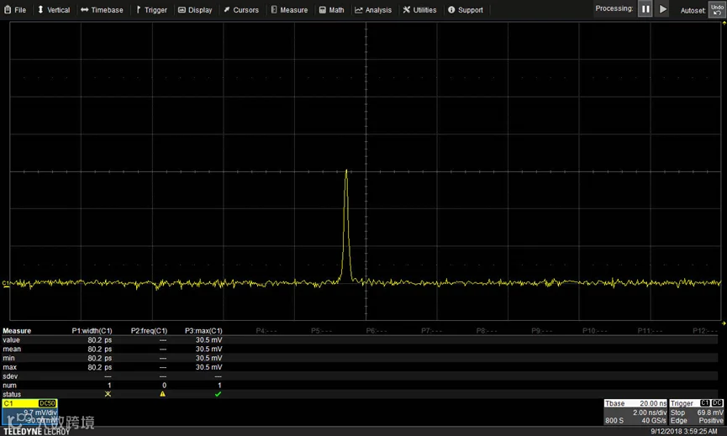Select the P3:max(C1) measurement column

203,331
